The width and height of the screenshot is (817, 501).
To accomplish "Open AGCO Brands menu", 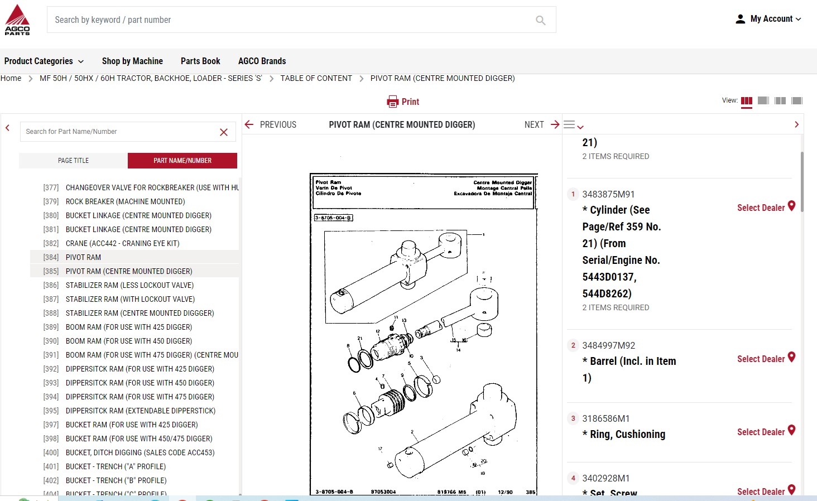I will tap(262, 61).
